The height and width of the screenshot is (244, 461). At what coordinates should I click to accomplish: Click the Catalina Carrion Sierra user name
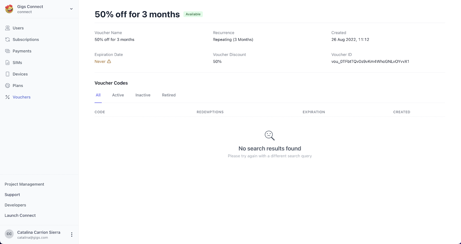tap(39, 232)
